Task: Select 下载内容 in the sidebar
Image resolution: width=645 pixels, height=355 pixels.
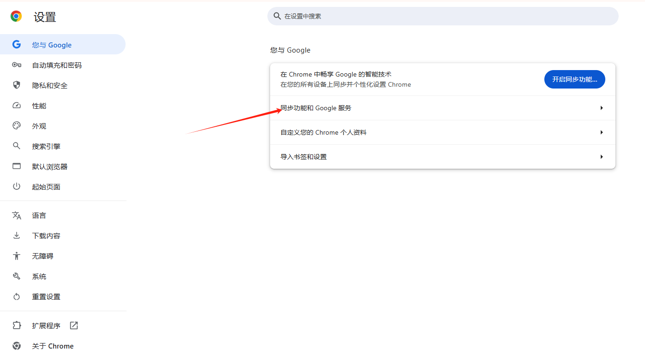Action: pyautogui.click(x=63, y=236)
